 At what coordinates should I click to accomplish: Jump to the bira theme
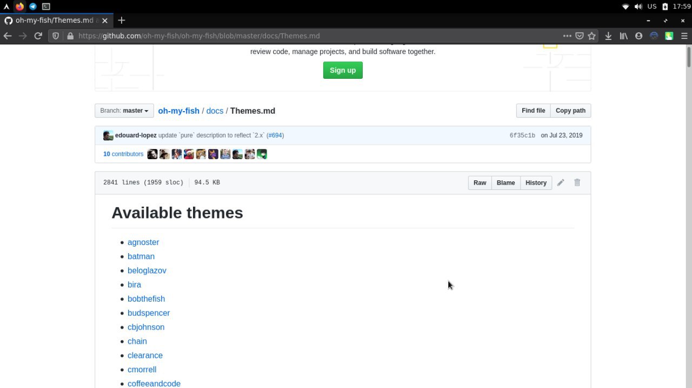coord(134,284)
